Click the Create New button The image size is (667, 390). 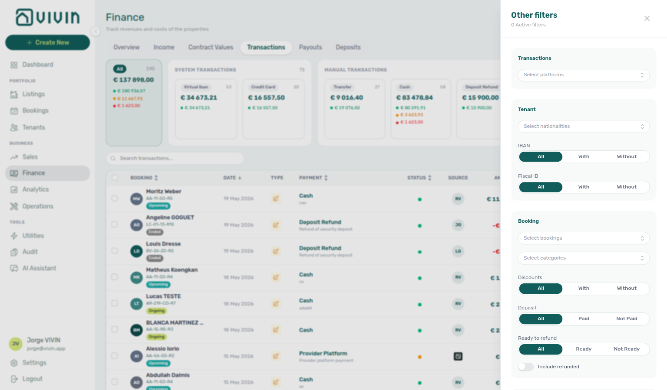tap(48, 42)
